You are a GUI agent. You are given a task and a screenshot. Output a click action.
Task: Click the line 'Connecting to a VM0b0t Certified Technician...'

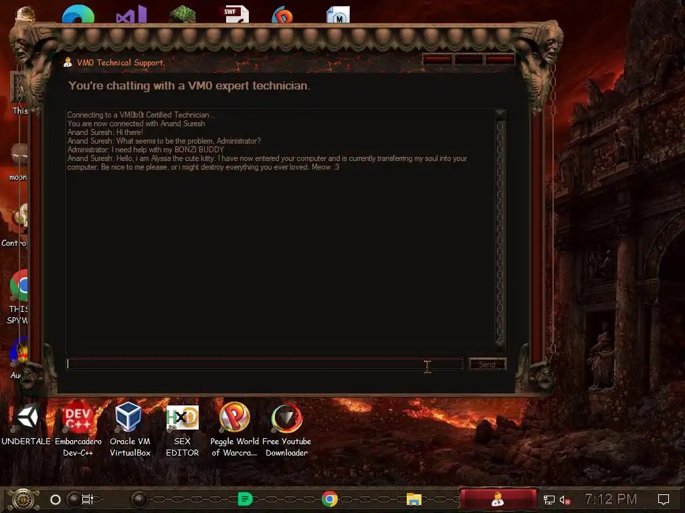pyautogui.click(x=141, y=115)
